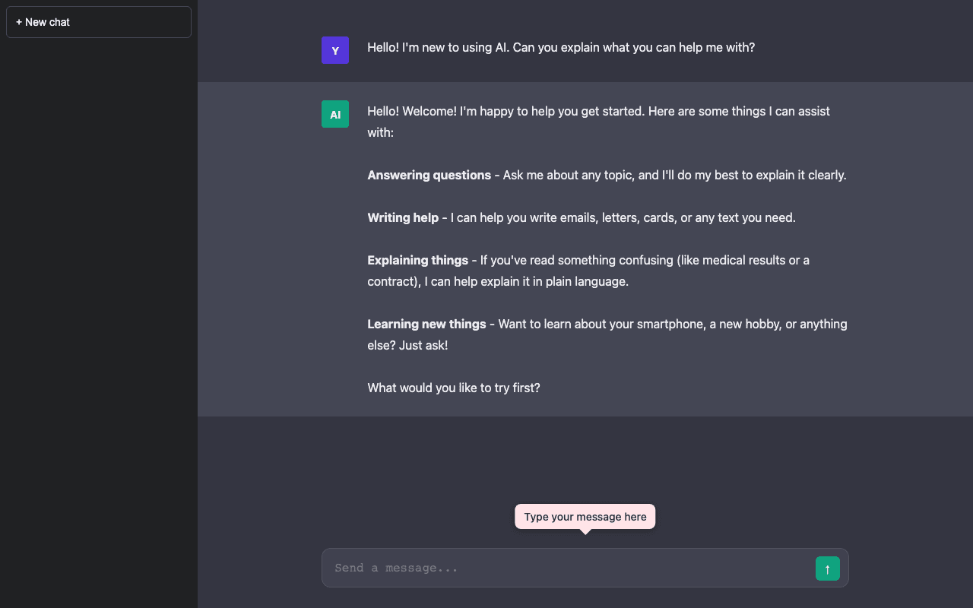The image size is (973, 608).
Task: Click the What would you like to try text
Action: [453, 388]
